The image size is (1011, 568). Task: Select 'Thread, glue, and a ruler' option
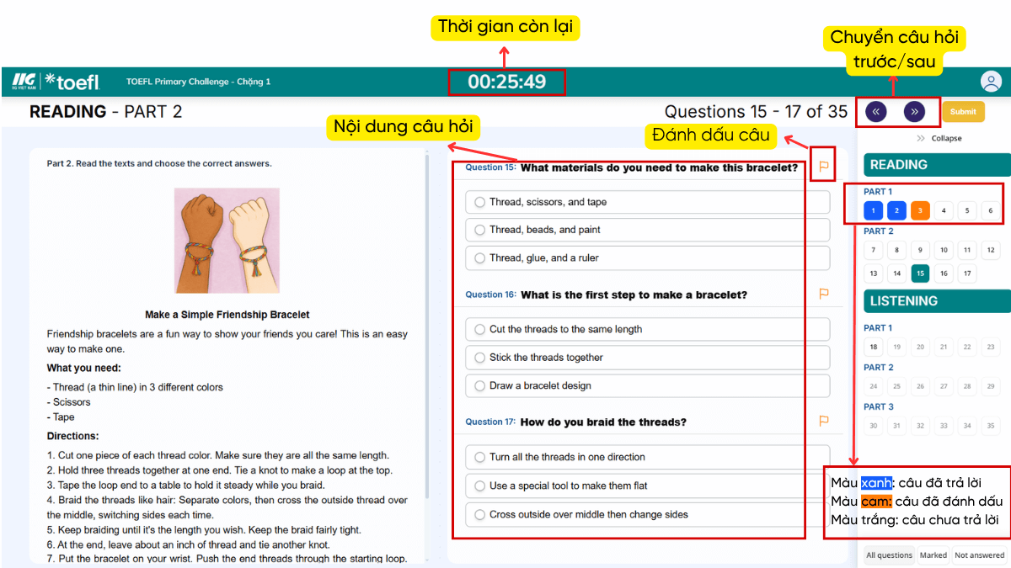tap(479, 257)
